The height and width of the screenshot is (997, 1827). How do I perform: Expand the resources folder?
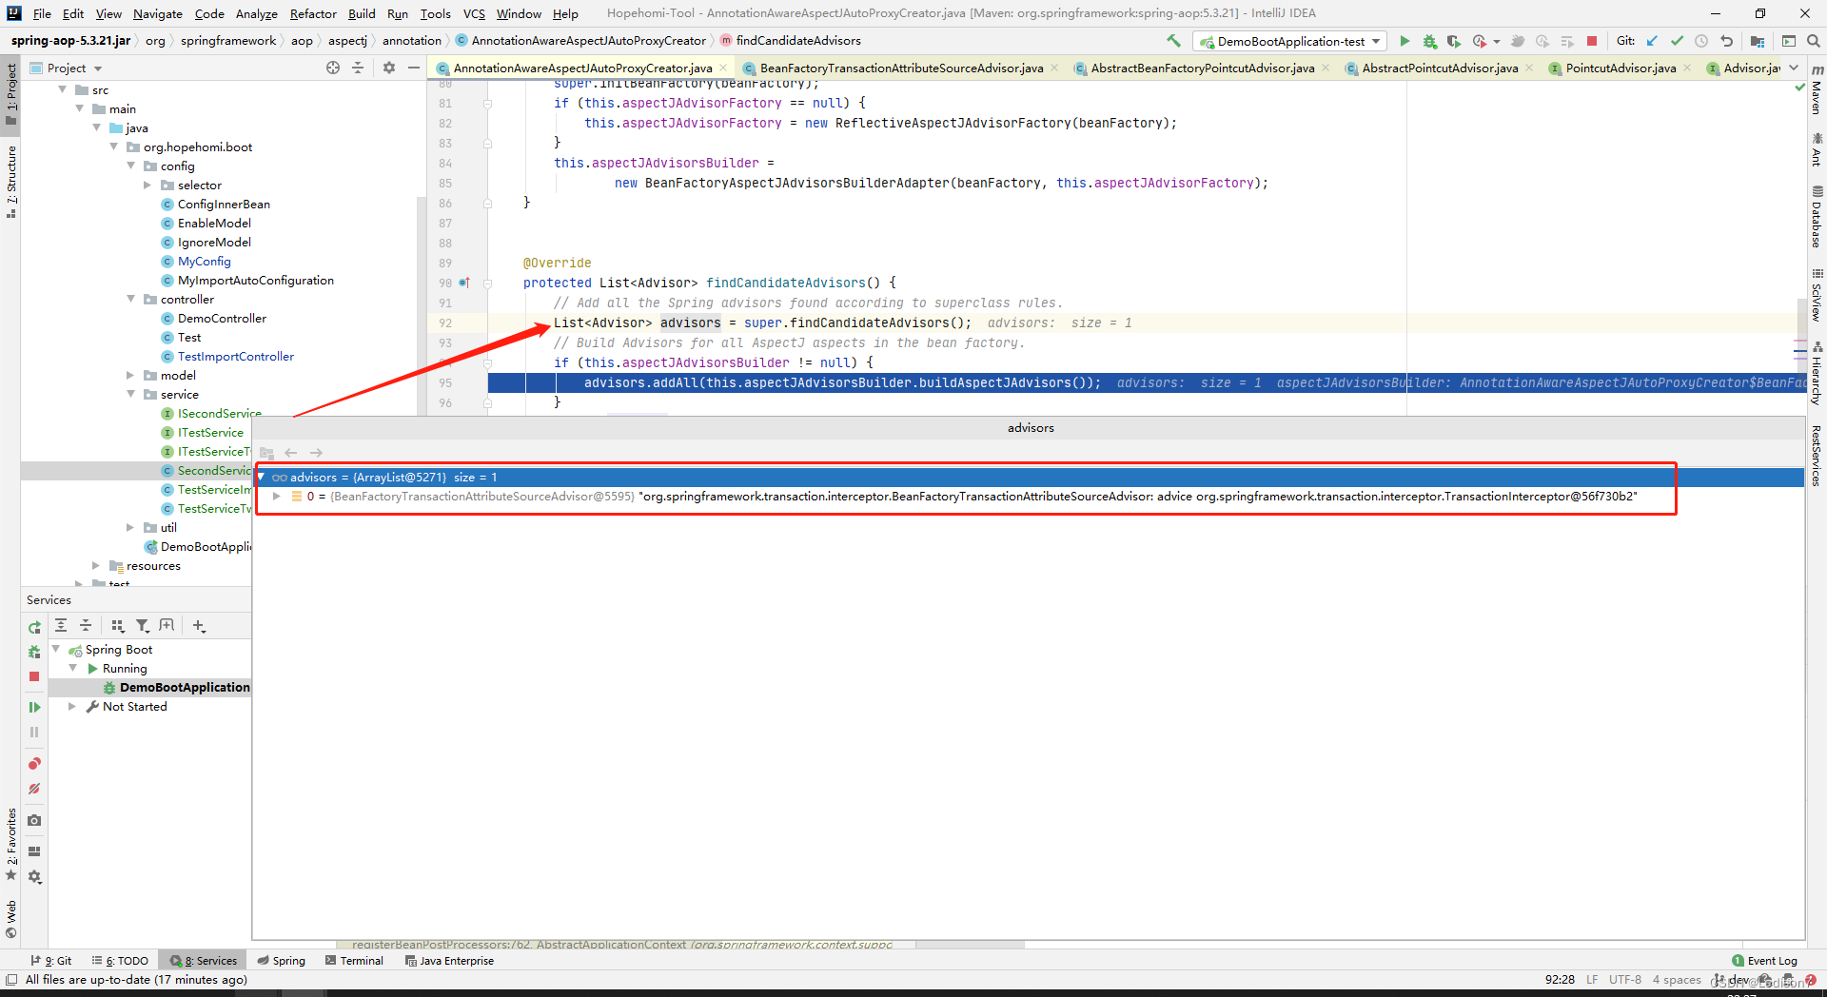click(x=96, y=565)
